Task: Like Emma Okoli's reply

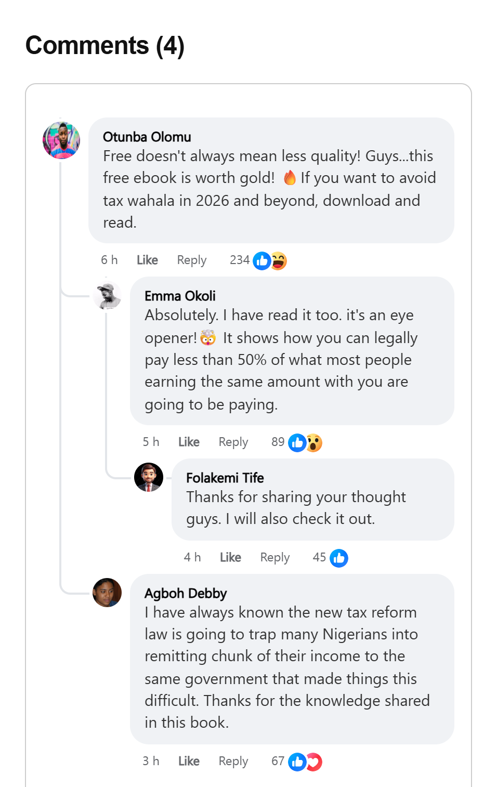Action: 189,442
